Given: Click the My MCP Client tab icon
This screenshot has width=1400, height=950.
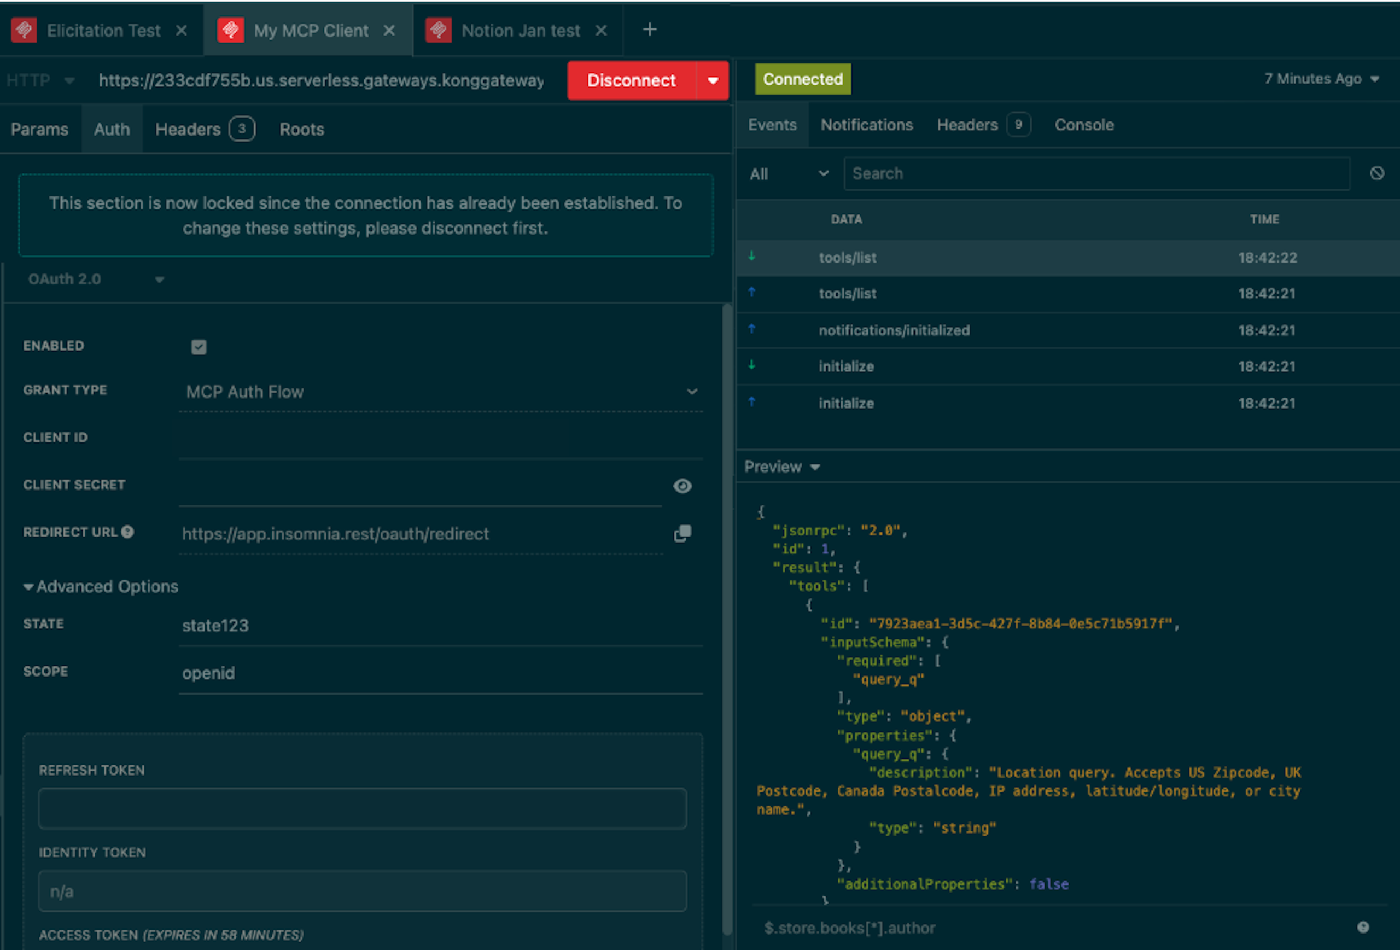Looking at the screenshot, I should 230,30.
